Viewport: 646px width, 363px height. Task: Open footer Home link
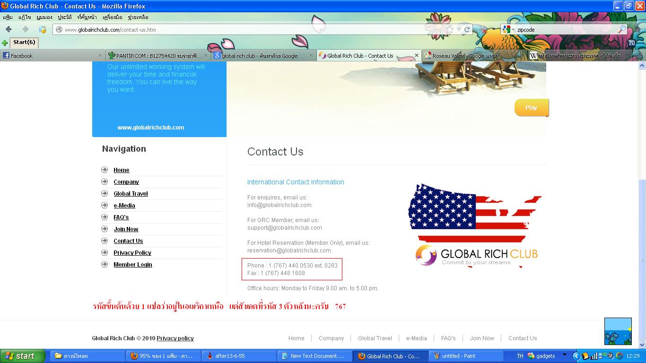click(297, 338)
